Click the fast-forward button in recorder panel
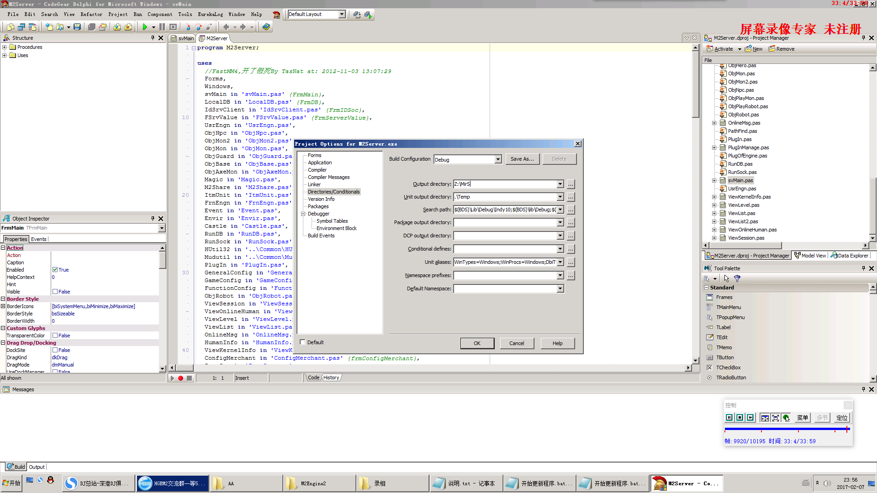This screenshot has width=877, height=493. [750, 417]
